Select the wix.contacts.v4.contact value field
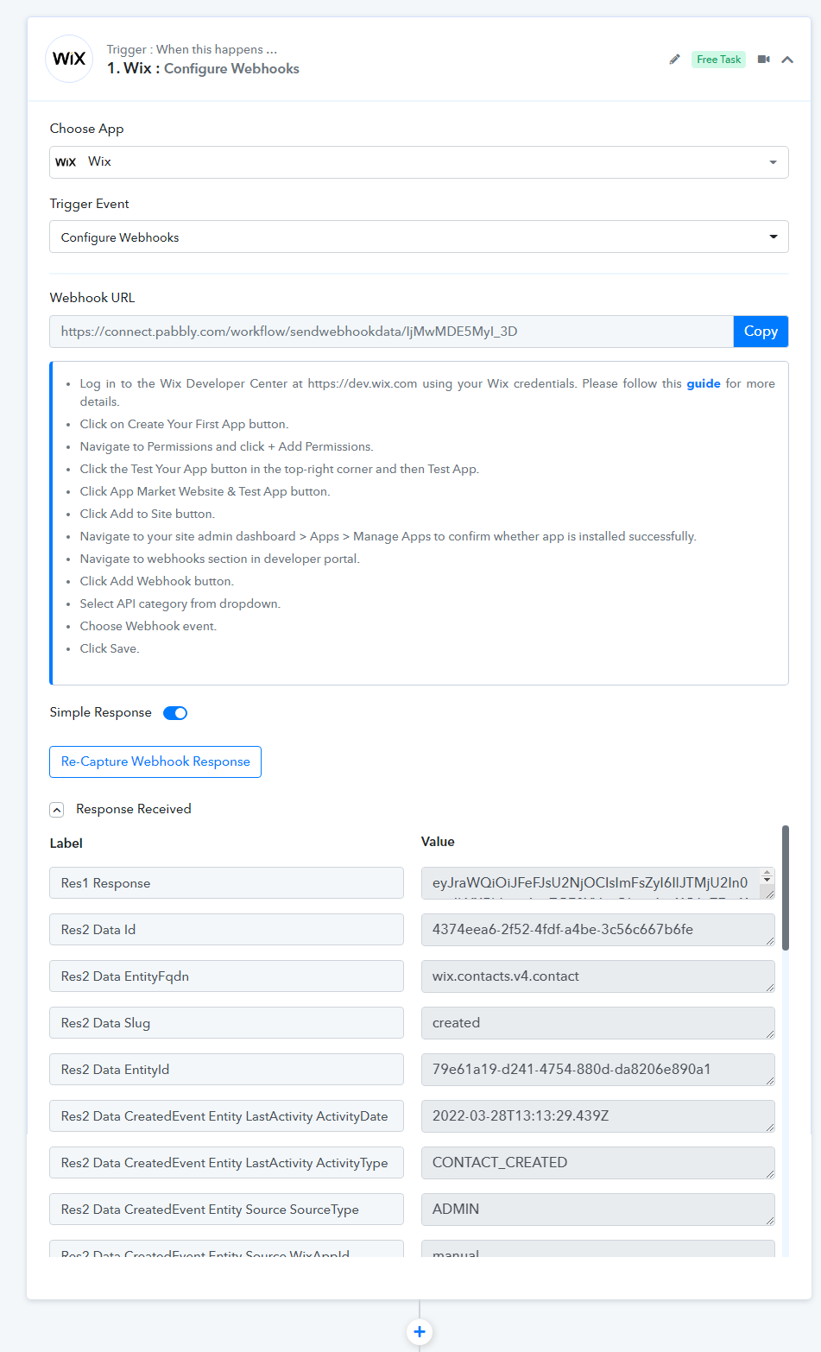Screen dimensions: 821x1352 click(x=597, y=976)
